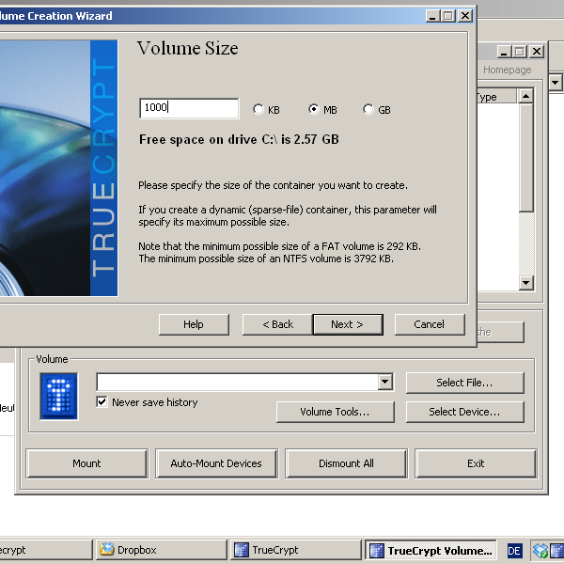
Task: Exit TrueCrypt with the Exit button
Action: [476, 463]
